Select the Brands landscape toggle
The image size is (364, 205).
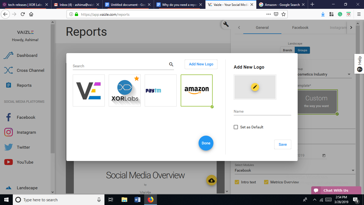[x=288, y=50]
